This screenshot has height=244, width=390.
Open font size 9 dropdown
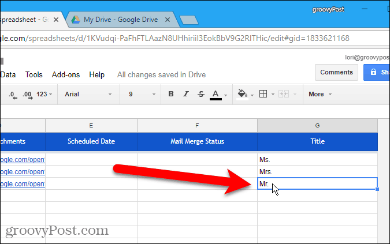[142, 94]
